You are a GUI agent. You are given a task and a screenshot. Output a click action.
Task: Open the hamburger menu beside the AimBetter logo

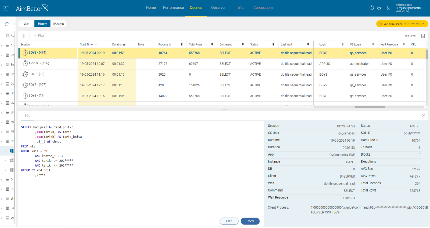(6, 8)
